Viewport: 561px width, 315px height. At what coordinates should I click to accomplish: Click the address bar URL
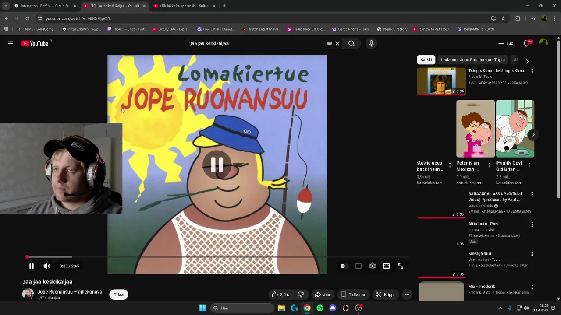78,18
